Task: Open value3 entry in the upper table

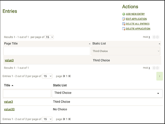Action: click(9, 60)
